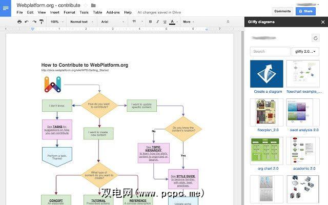
Task: Click the blue Share button
Action: (x=305, y=11)
